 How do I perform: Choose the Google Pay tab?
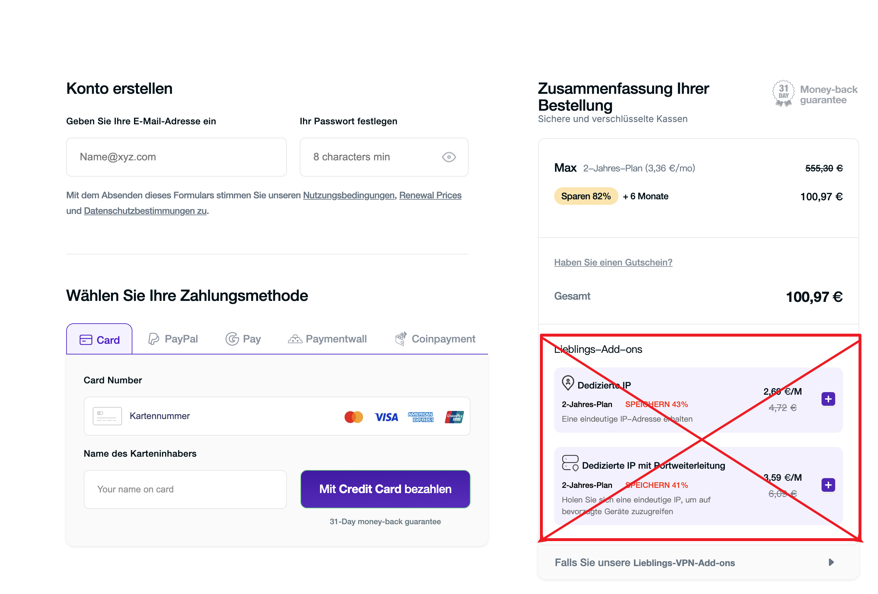click(x=243, y=339)
